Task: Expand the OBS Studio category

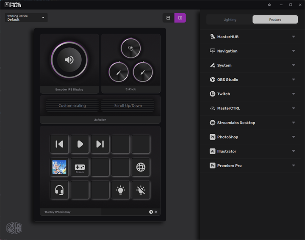Action: (x=253, y=80)
